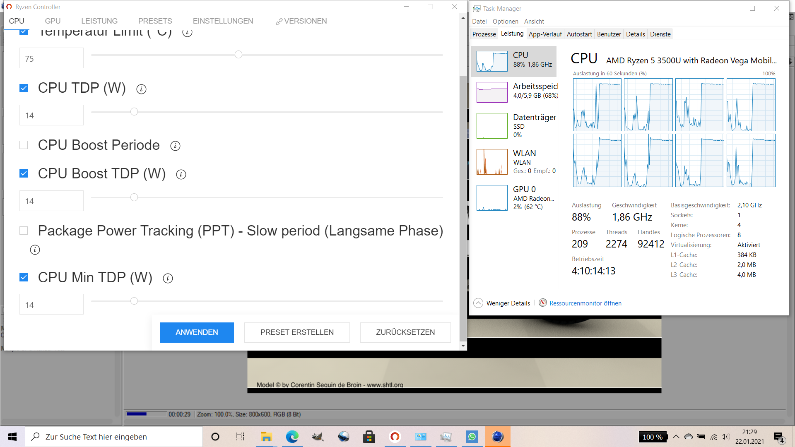Image resolution: width=795 pixels, height=447 pixels.
Task: Collapse view with Weniger Details chevron
Action: [478, 303]
